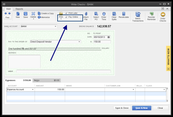Close the What's New side panel
The image size is (173, 117).
(x=168, y=69)
